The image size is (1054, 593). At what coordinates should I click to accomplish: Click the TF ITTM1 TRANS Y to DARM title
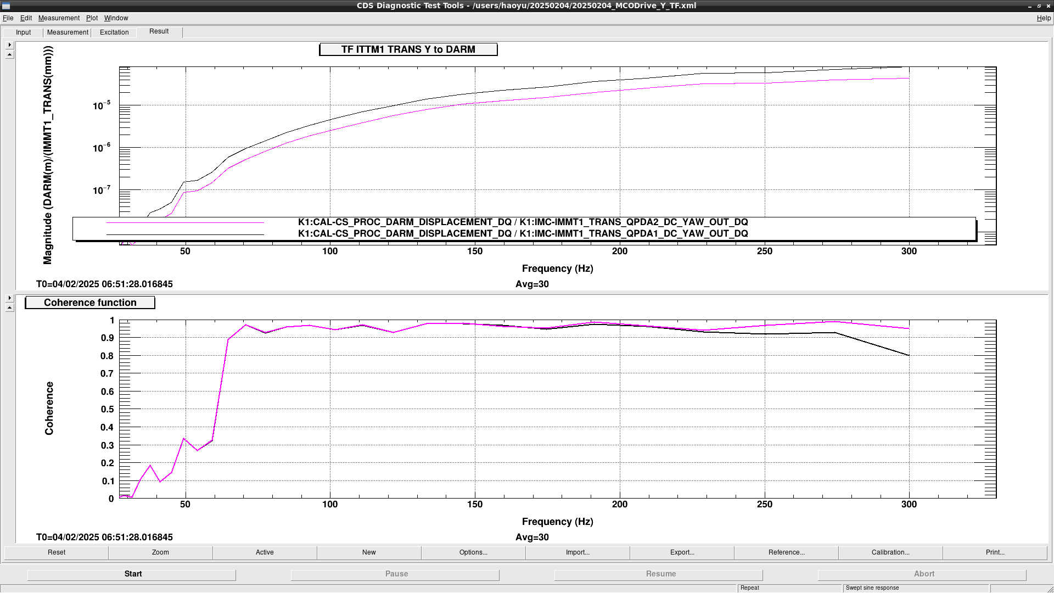point(408,49)
